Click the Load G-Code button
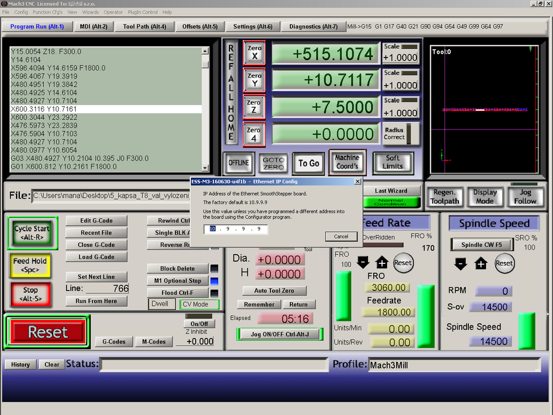This screenshot has height=415, width=553. pyautogui.click(x=96, y=257)
